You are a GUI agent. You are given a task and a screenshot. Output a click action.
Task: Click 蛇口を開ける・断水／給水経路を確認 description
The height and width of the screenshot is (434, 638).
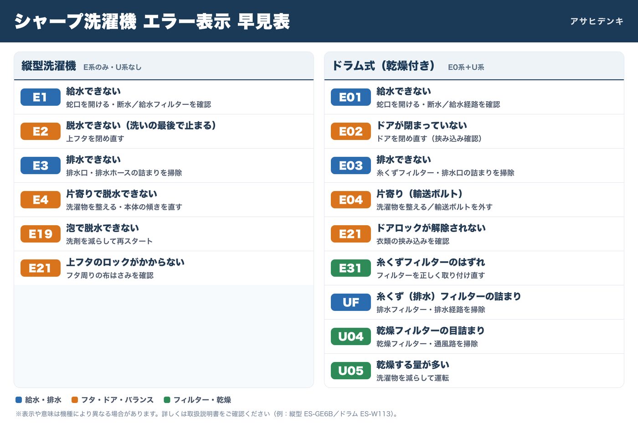click(438, 104)
